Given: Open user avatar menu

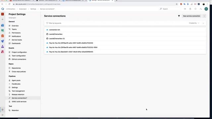Looking at the screenshot, I should [206, 9].
